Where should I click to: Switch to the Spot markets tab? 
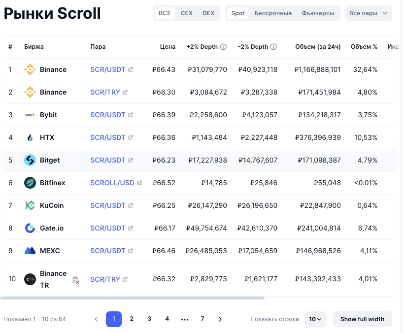click(x=238, y=13)
